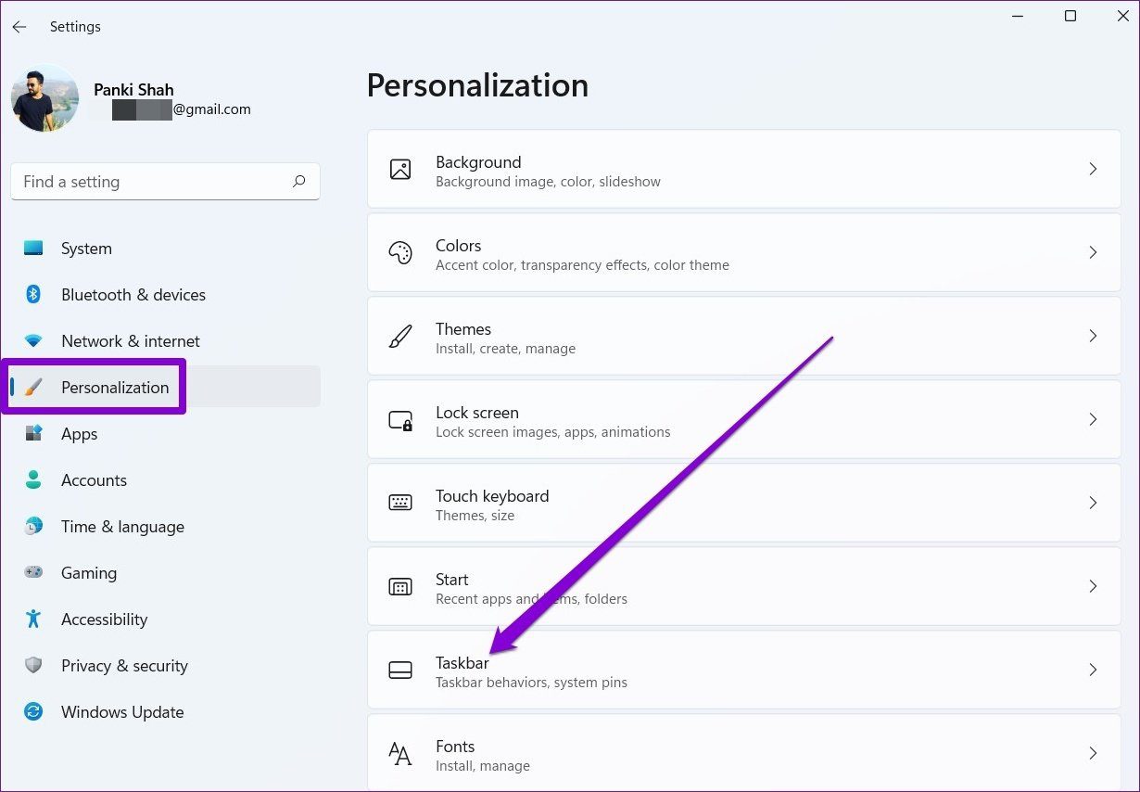Click the Accounts person icon
Viewport: 1140px width, 792px height.
point(33,480)
